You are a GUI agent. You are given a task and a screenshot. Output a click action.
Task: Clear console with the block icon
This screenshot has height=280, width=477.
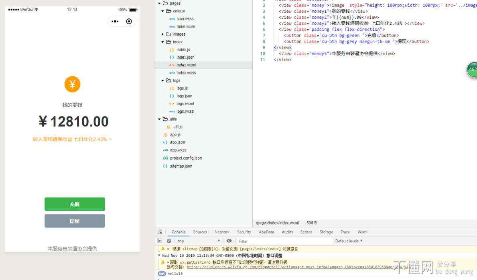tap(169, 241)
